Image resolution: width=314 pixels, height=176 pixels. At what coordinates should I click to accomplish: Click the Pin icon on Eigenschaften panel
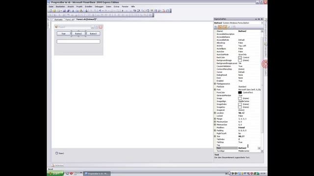pyautogui.click(x=259, y=19)
